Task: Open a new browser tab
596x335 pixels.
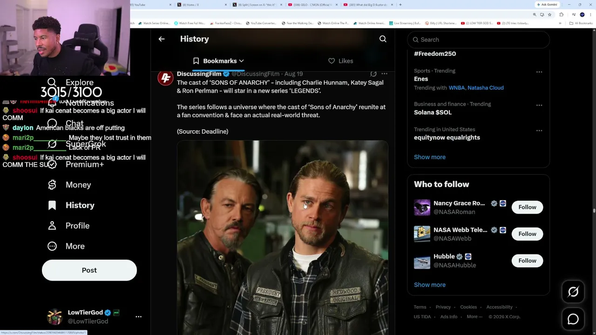Action: click(400, 5)
